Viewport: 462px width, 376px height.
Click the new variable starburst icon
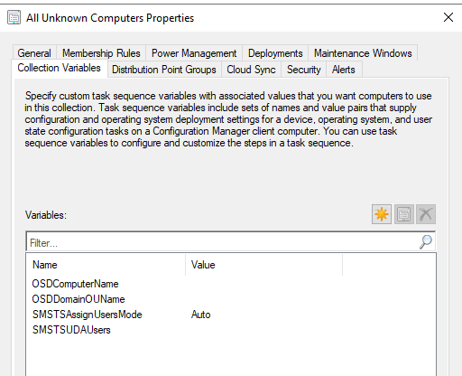click(382, 214)
